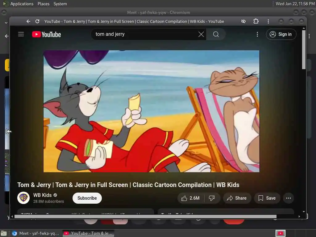Viewport: 316px width, 237px height.
Task: Click the scroll left arrow
Action: (x=12, y=216)
